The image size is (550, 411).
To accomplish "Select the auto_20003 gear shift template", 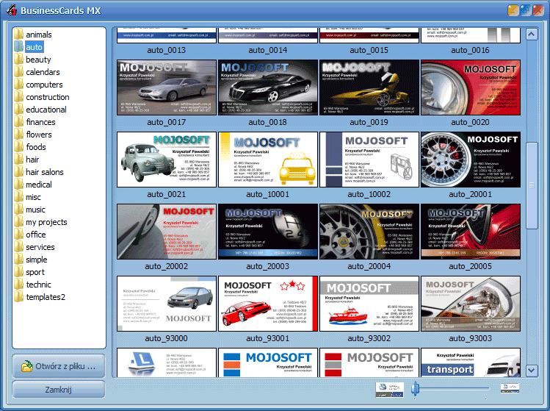I will (x=268, y=232).
